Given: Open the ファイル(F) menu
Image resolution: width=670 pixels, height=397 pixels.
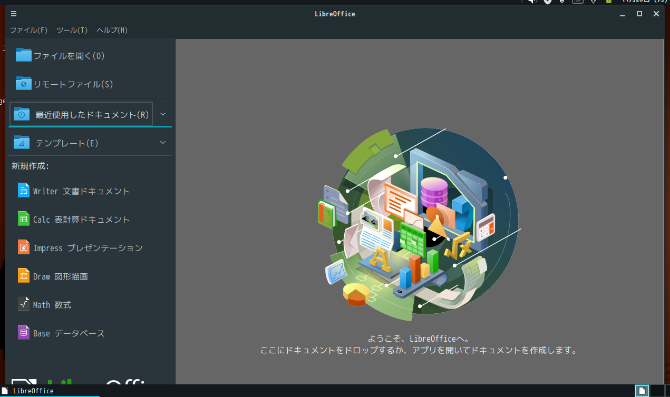Looking at the screenshot, I should tap(28, 30).
